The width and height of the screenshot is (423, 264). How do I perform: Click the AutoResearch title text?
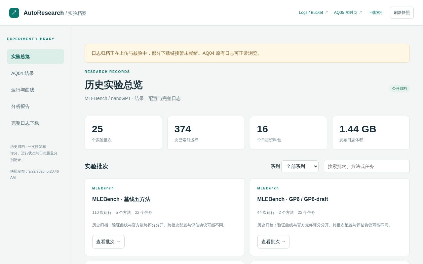coord(44,13)
